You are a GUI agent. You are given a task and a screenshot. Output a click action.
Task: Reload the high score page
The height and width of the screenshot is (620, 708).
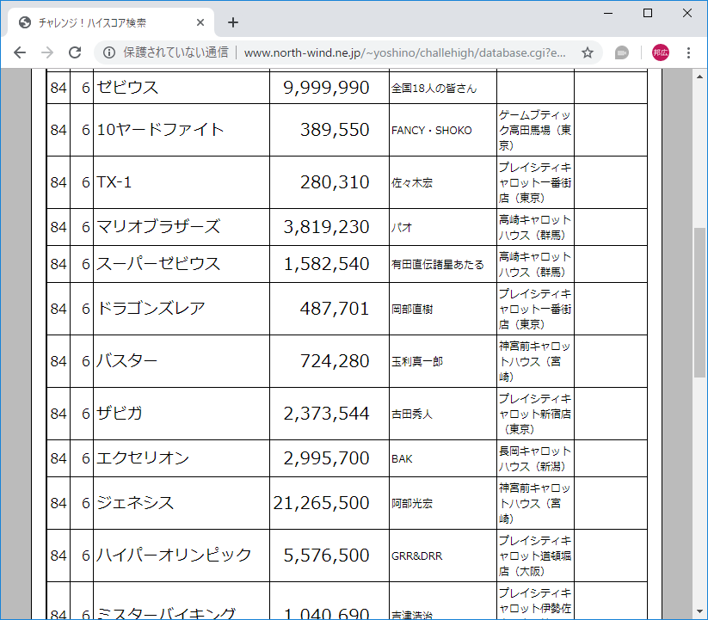tap(76, 52)
